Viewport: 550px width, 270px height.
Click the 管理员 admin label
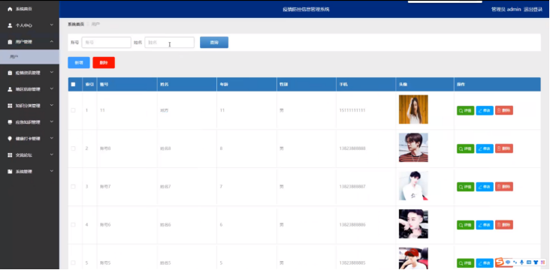pyautogui.click(x=506, y=10)
